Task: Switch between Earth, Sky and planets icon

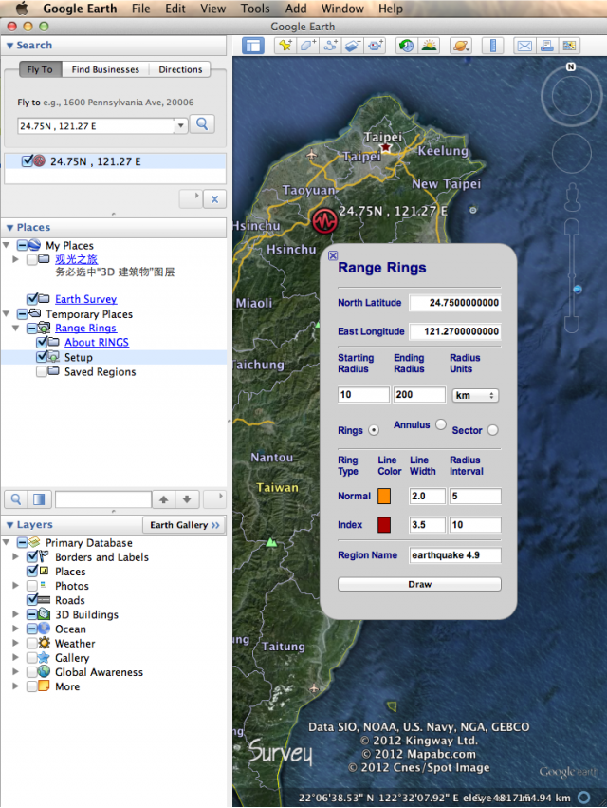Action: point(461,46)
